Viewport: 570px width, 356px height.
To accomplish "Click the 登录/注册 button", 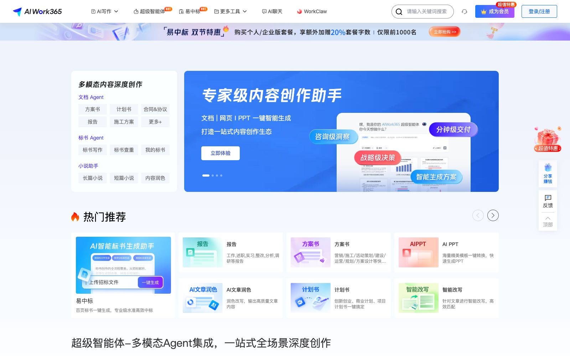I will [539, 11].
